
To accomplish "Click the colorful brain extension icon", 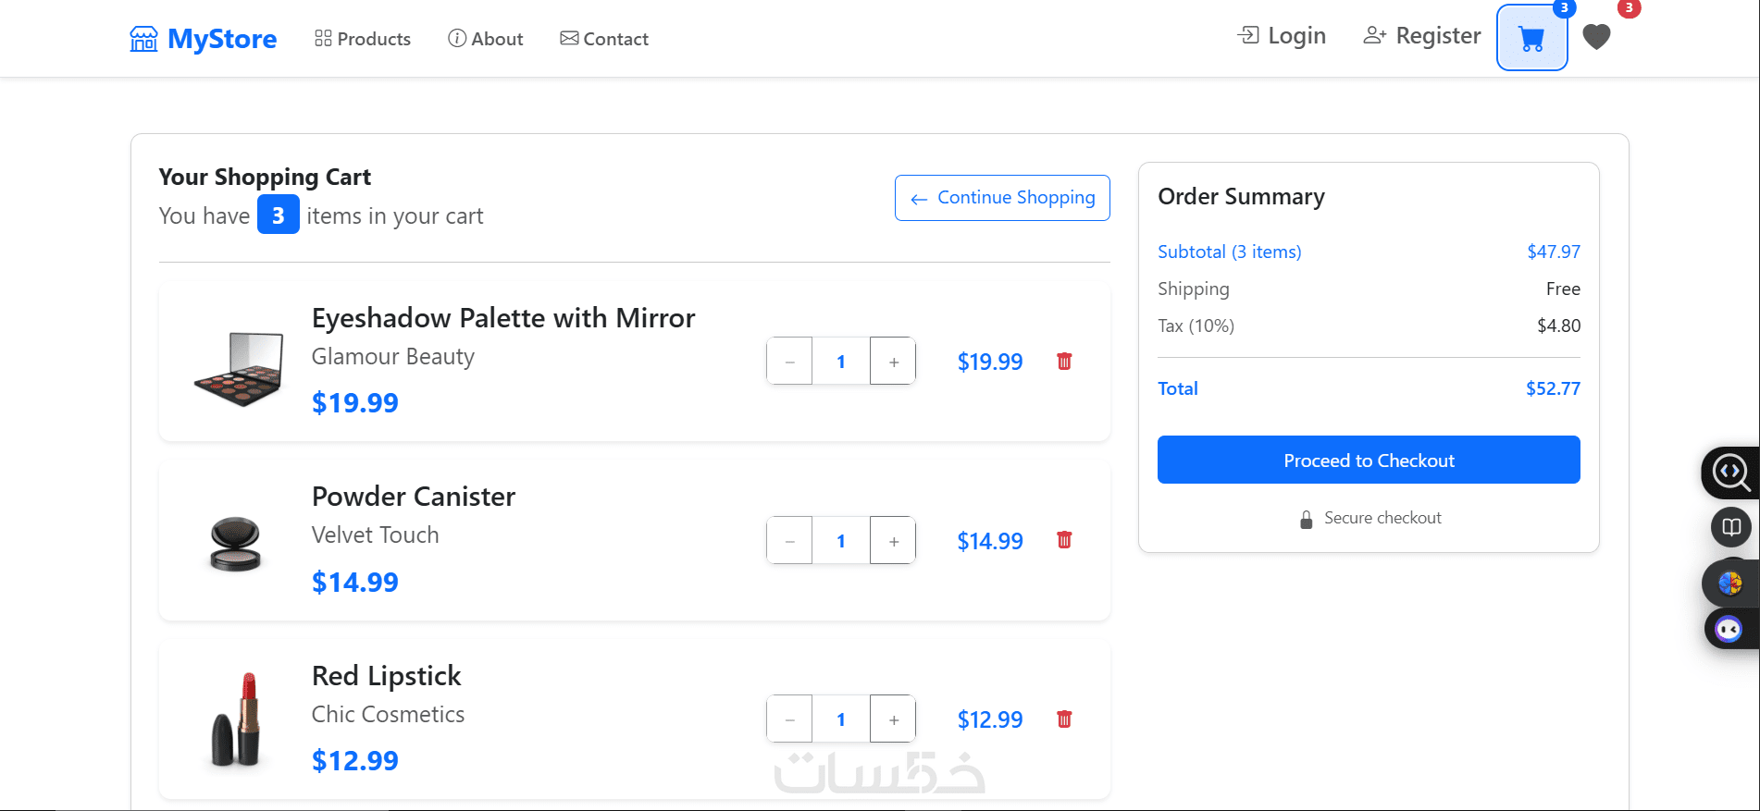I will (x=1729, y=584).
